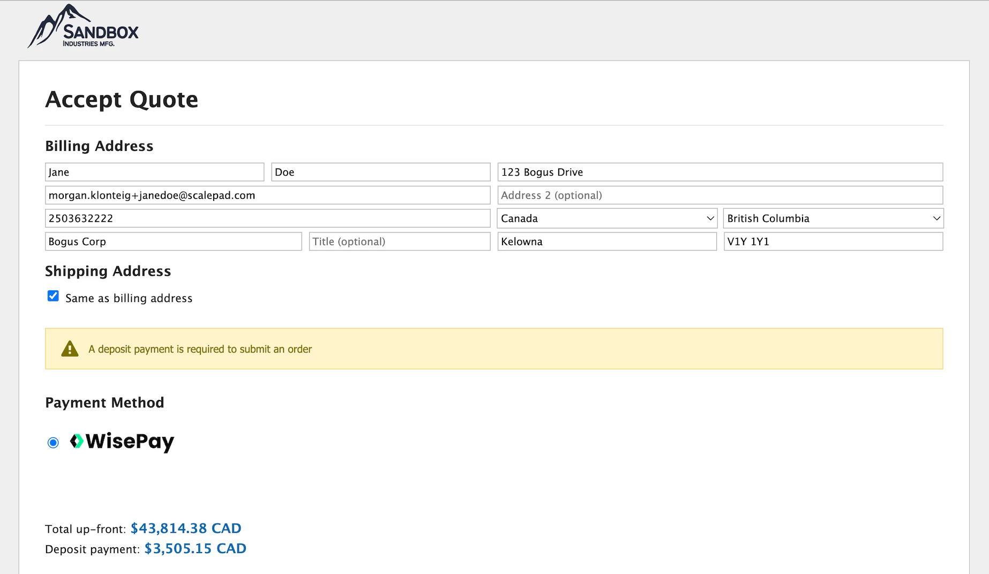Click the yellow warning triangle icon

70,349
